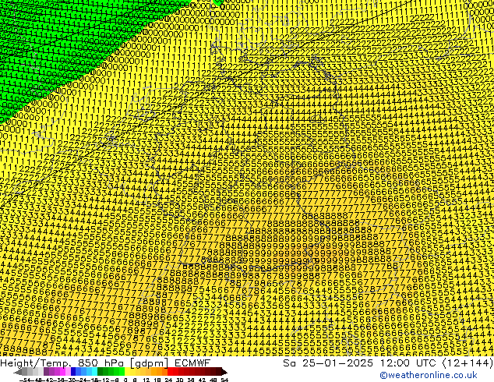Click the Sa 25-01-2025 12:00 UTC date label

[388, 363]
